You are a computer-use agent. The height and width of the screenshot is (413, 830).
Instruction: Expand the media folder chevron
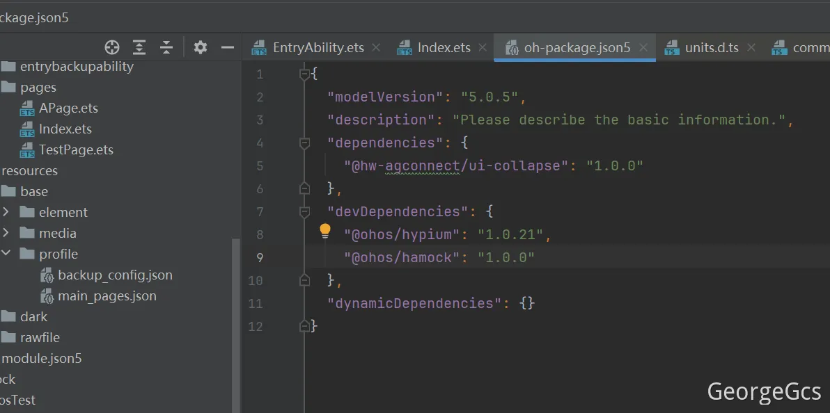coord(6,233)
